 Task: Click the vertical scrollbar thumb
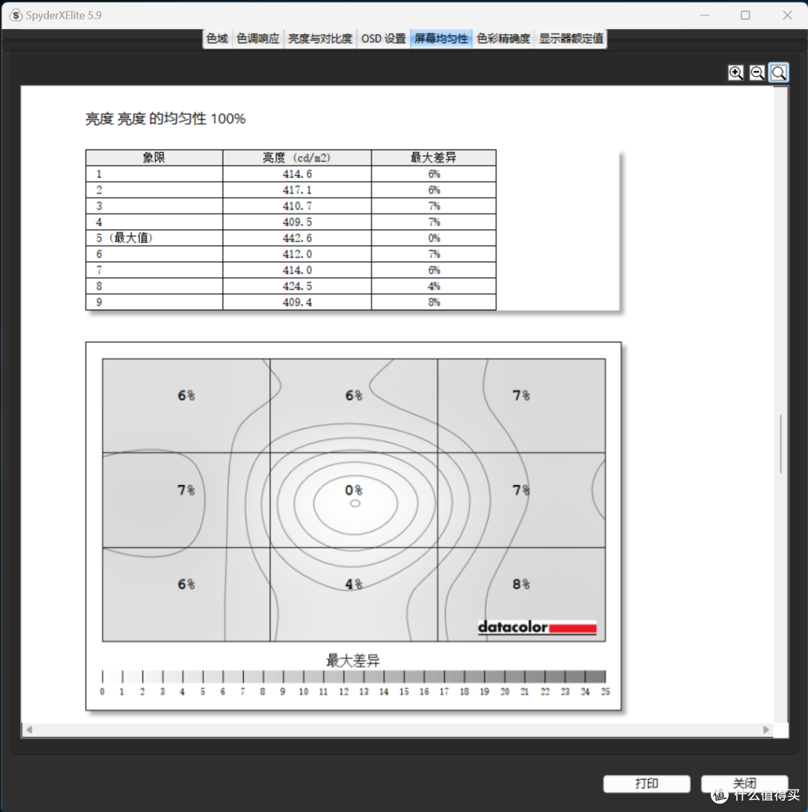tap(780, 443)
